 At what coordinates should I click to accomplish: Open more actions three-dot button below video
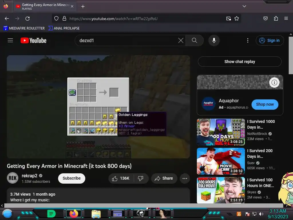coord(185,178)
